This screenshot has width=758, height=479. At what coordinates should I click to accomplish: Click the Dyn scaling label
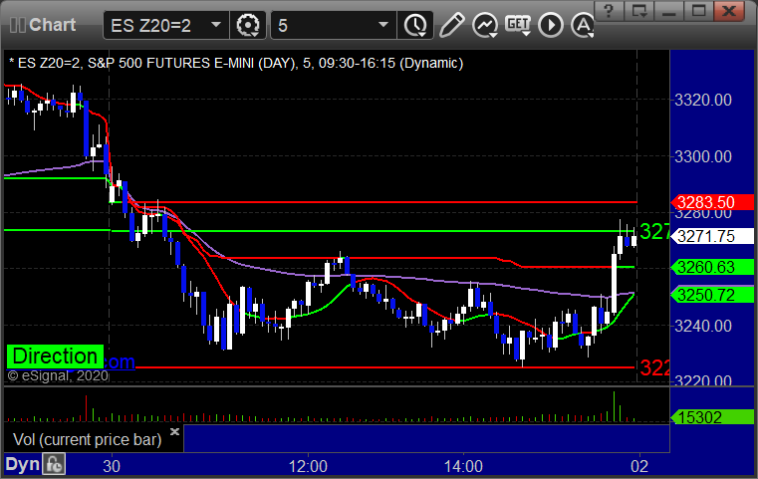pyautogui.click(x=22, y=464)
